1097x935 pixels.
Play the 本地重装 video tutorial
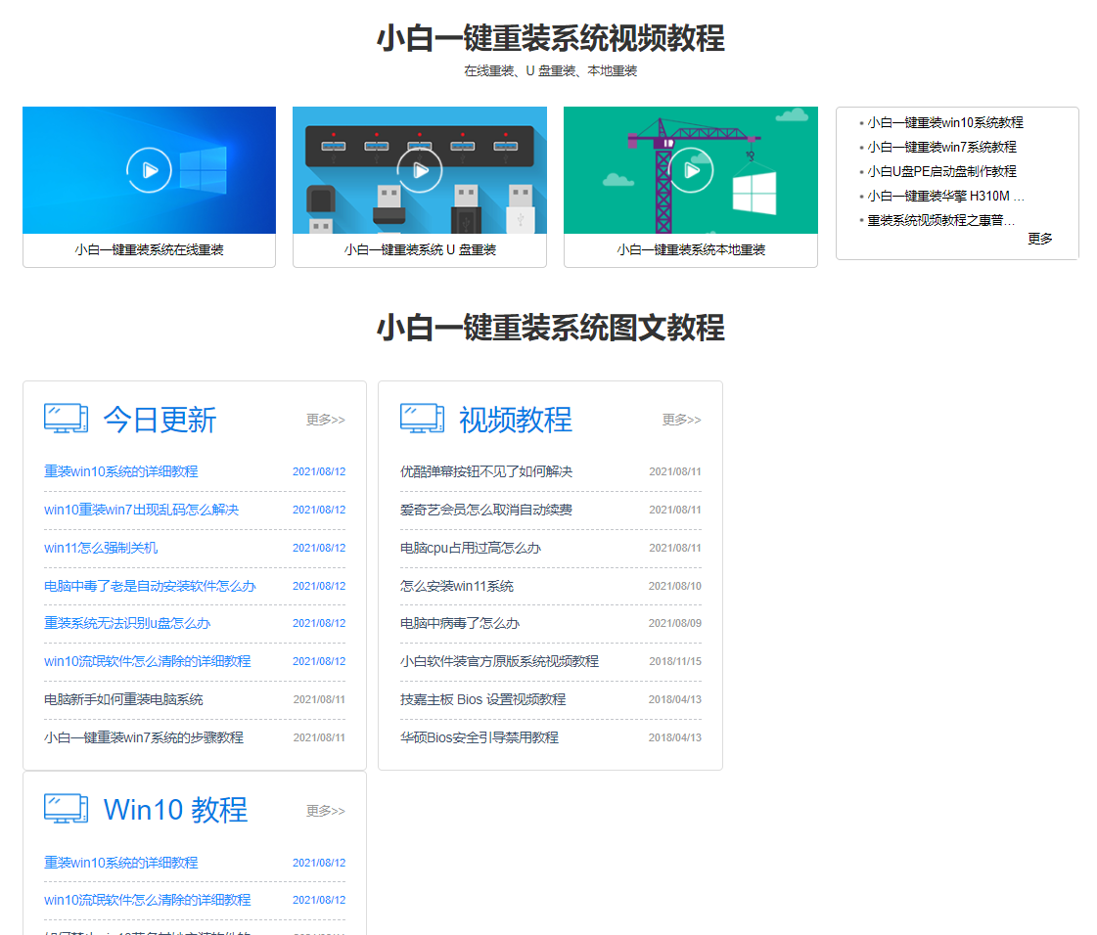coord(691,170)
